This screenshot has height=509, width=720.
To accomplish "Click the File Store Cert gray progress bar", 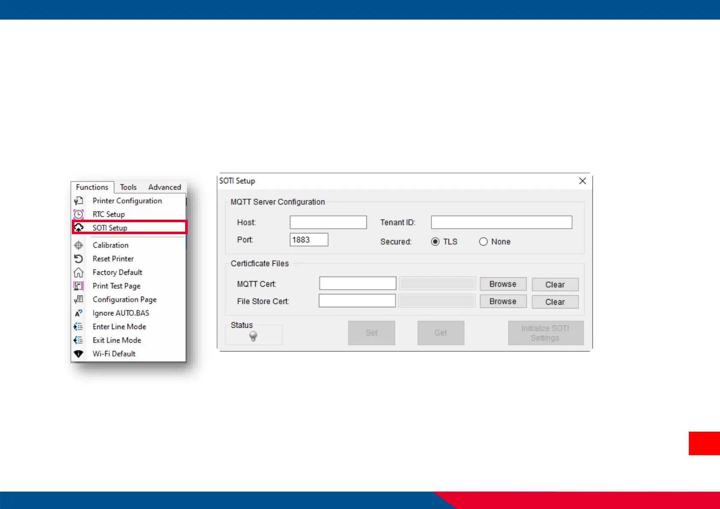I will pos(437,300).
